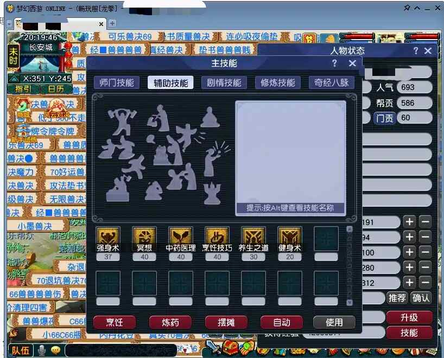
Task: Close the 人物状态 window
Action: click(428, 51)
